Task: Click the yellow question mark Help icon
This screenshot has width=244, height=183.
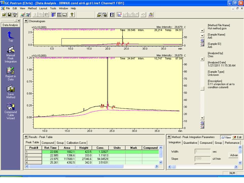Action: click(72, 15)
